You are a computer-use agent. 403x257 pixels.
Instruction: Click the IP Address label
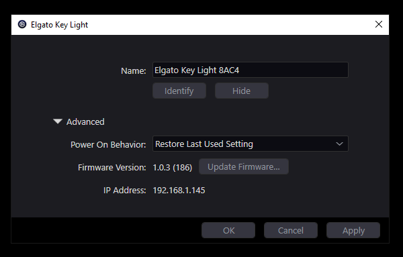coord(125,191)
